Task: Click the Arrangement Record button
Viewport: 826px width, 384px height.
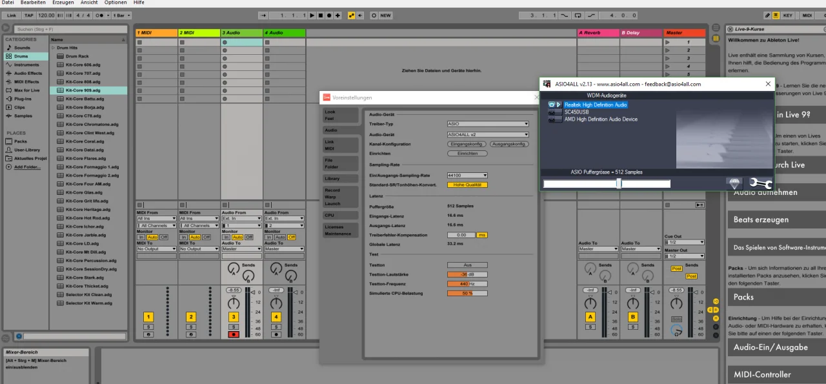Action: click(x=329, y=15)
